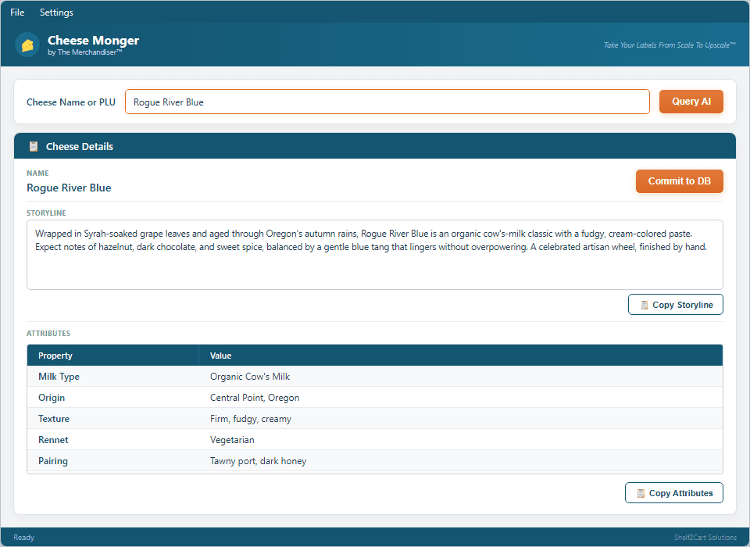
Task: Click the Cheese Name or PLU label
Action: [x=71, y=102]
